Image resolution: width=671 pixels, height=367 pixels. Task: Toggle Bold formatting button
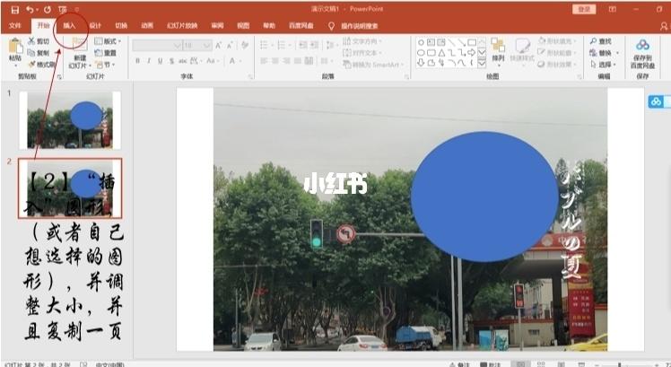point(138,61)
